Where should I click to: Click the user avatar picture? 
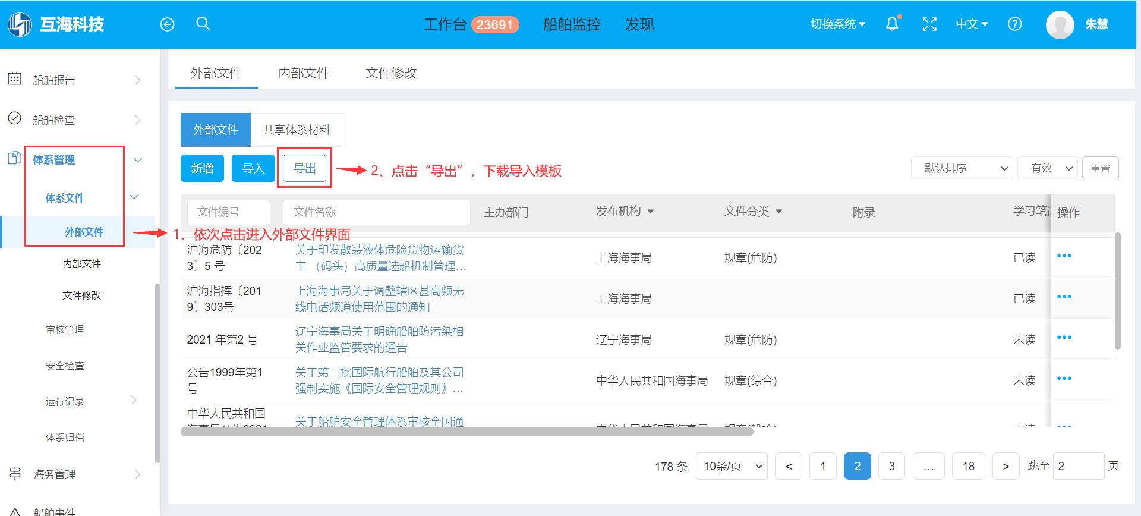tap(1060, 24)
